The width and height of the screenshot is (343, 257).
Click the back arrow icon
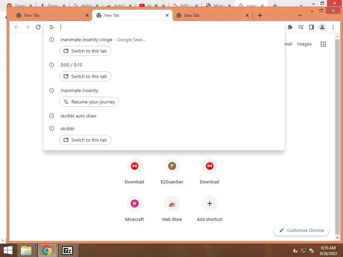coord(17,27)
